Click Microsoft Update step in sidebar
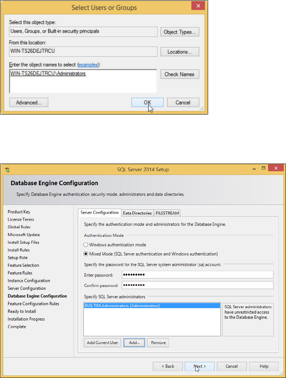This screenshot has height=378, width=286. tap(24, 235)
